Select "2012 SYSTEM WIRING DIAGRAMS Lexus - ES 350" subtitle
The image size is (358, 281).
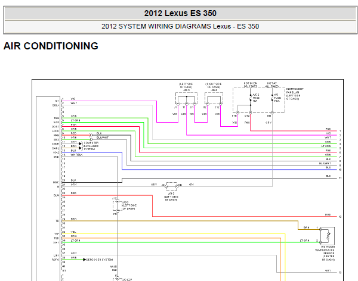[180, 26]
